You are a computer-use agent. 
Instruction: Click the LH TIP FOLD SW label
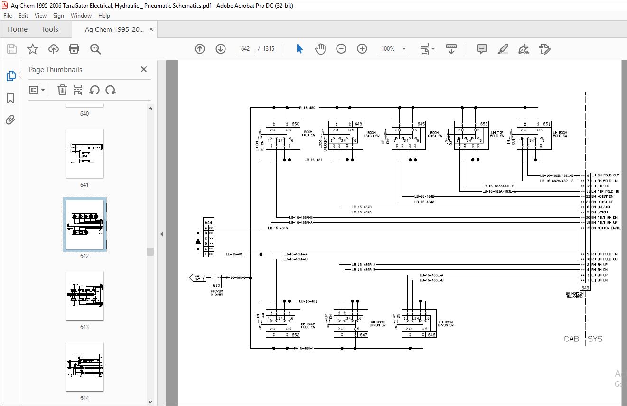coord(496,134)
